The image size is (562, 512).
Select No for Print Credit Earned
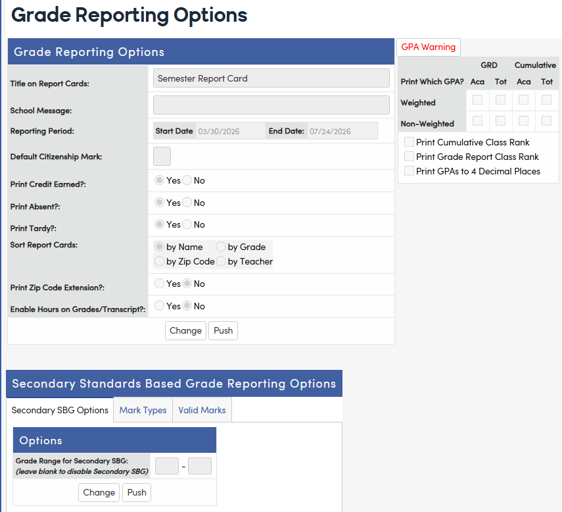[187, 180]
